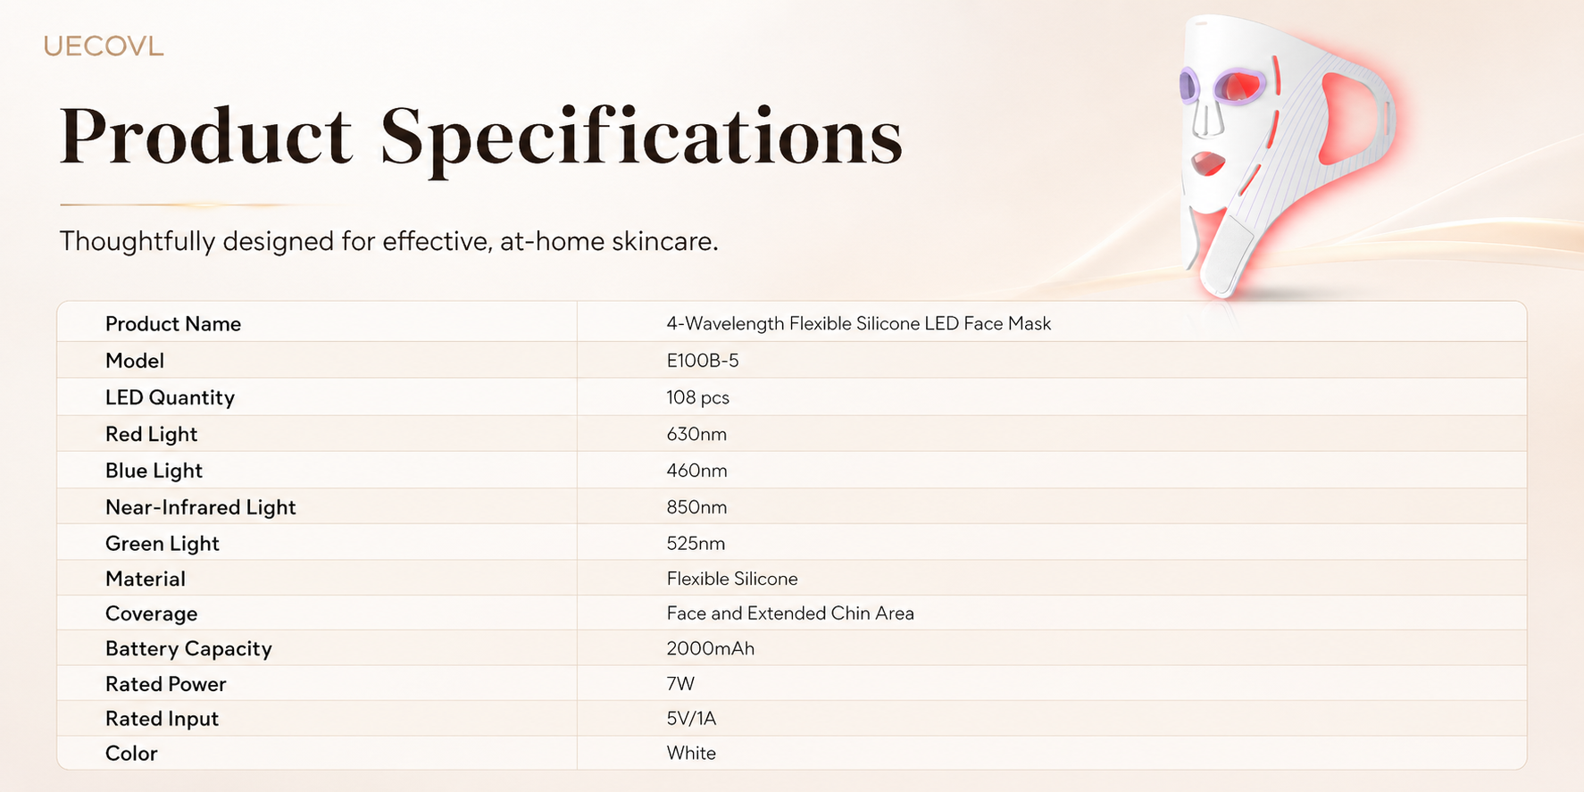Click the Color row White value

pyautogui.click(x=691, y=754)
